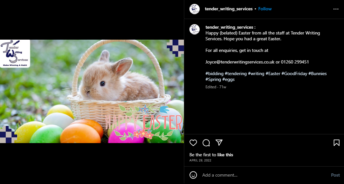Viewport: 344px width, 184px height.
Task: Open tender_writing_services username in caption
Action: click(x=229, y=27)
